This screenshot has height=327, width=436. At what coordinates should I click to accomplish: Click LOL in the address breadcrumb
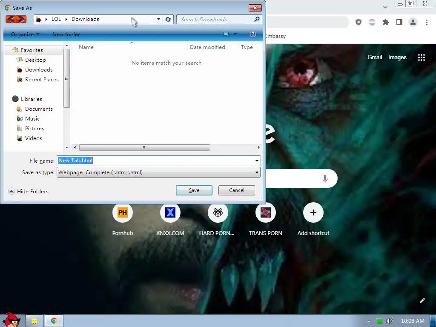56,19
